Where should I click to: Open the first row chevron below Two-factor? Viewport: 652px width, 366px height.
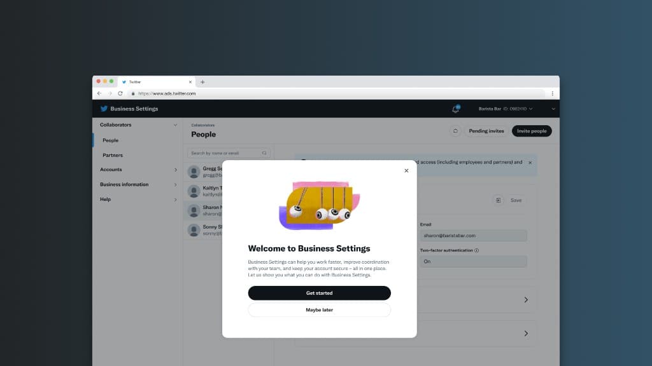(x=526, y=300)
